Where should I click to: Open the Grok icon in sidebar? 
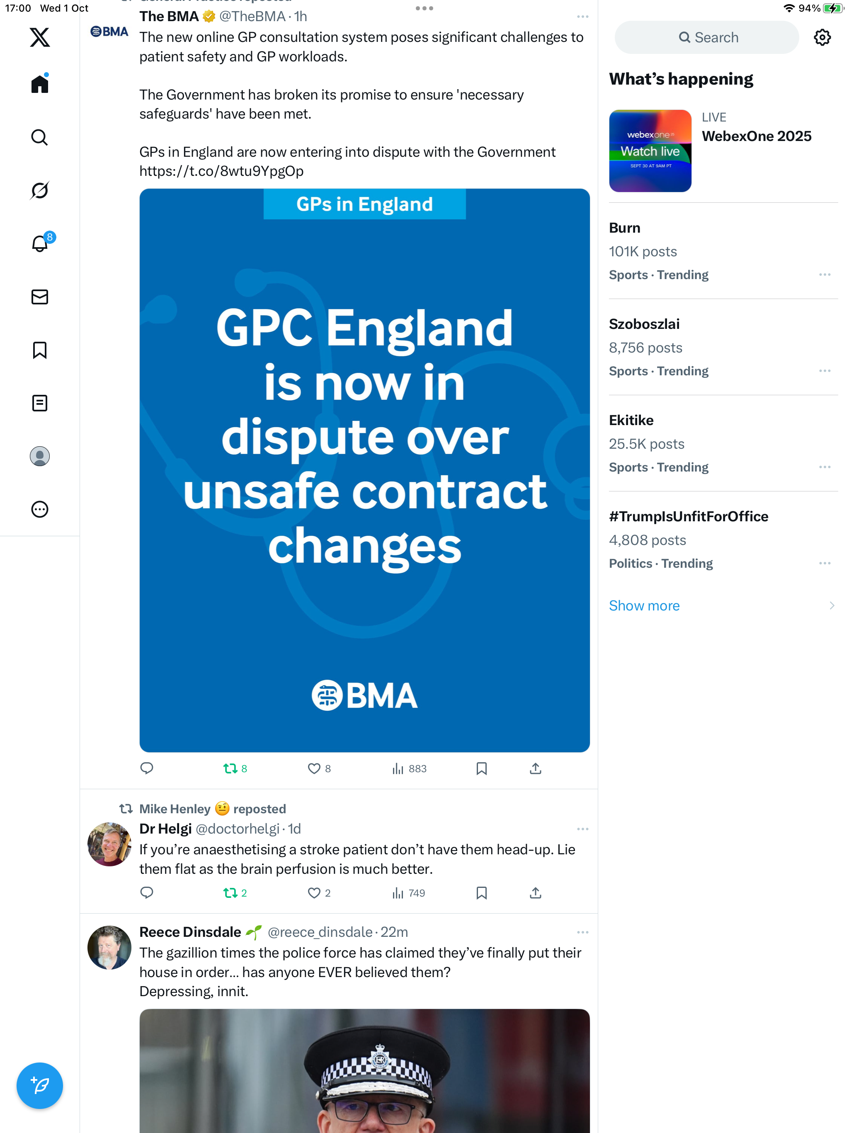pyautogui.click(x=39, y=190)
